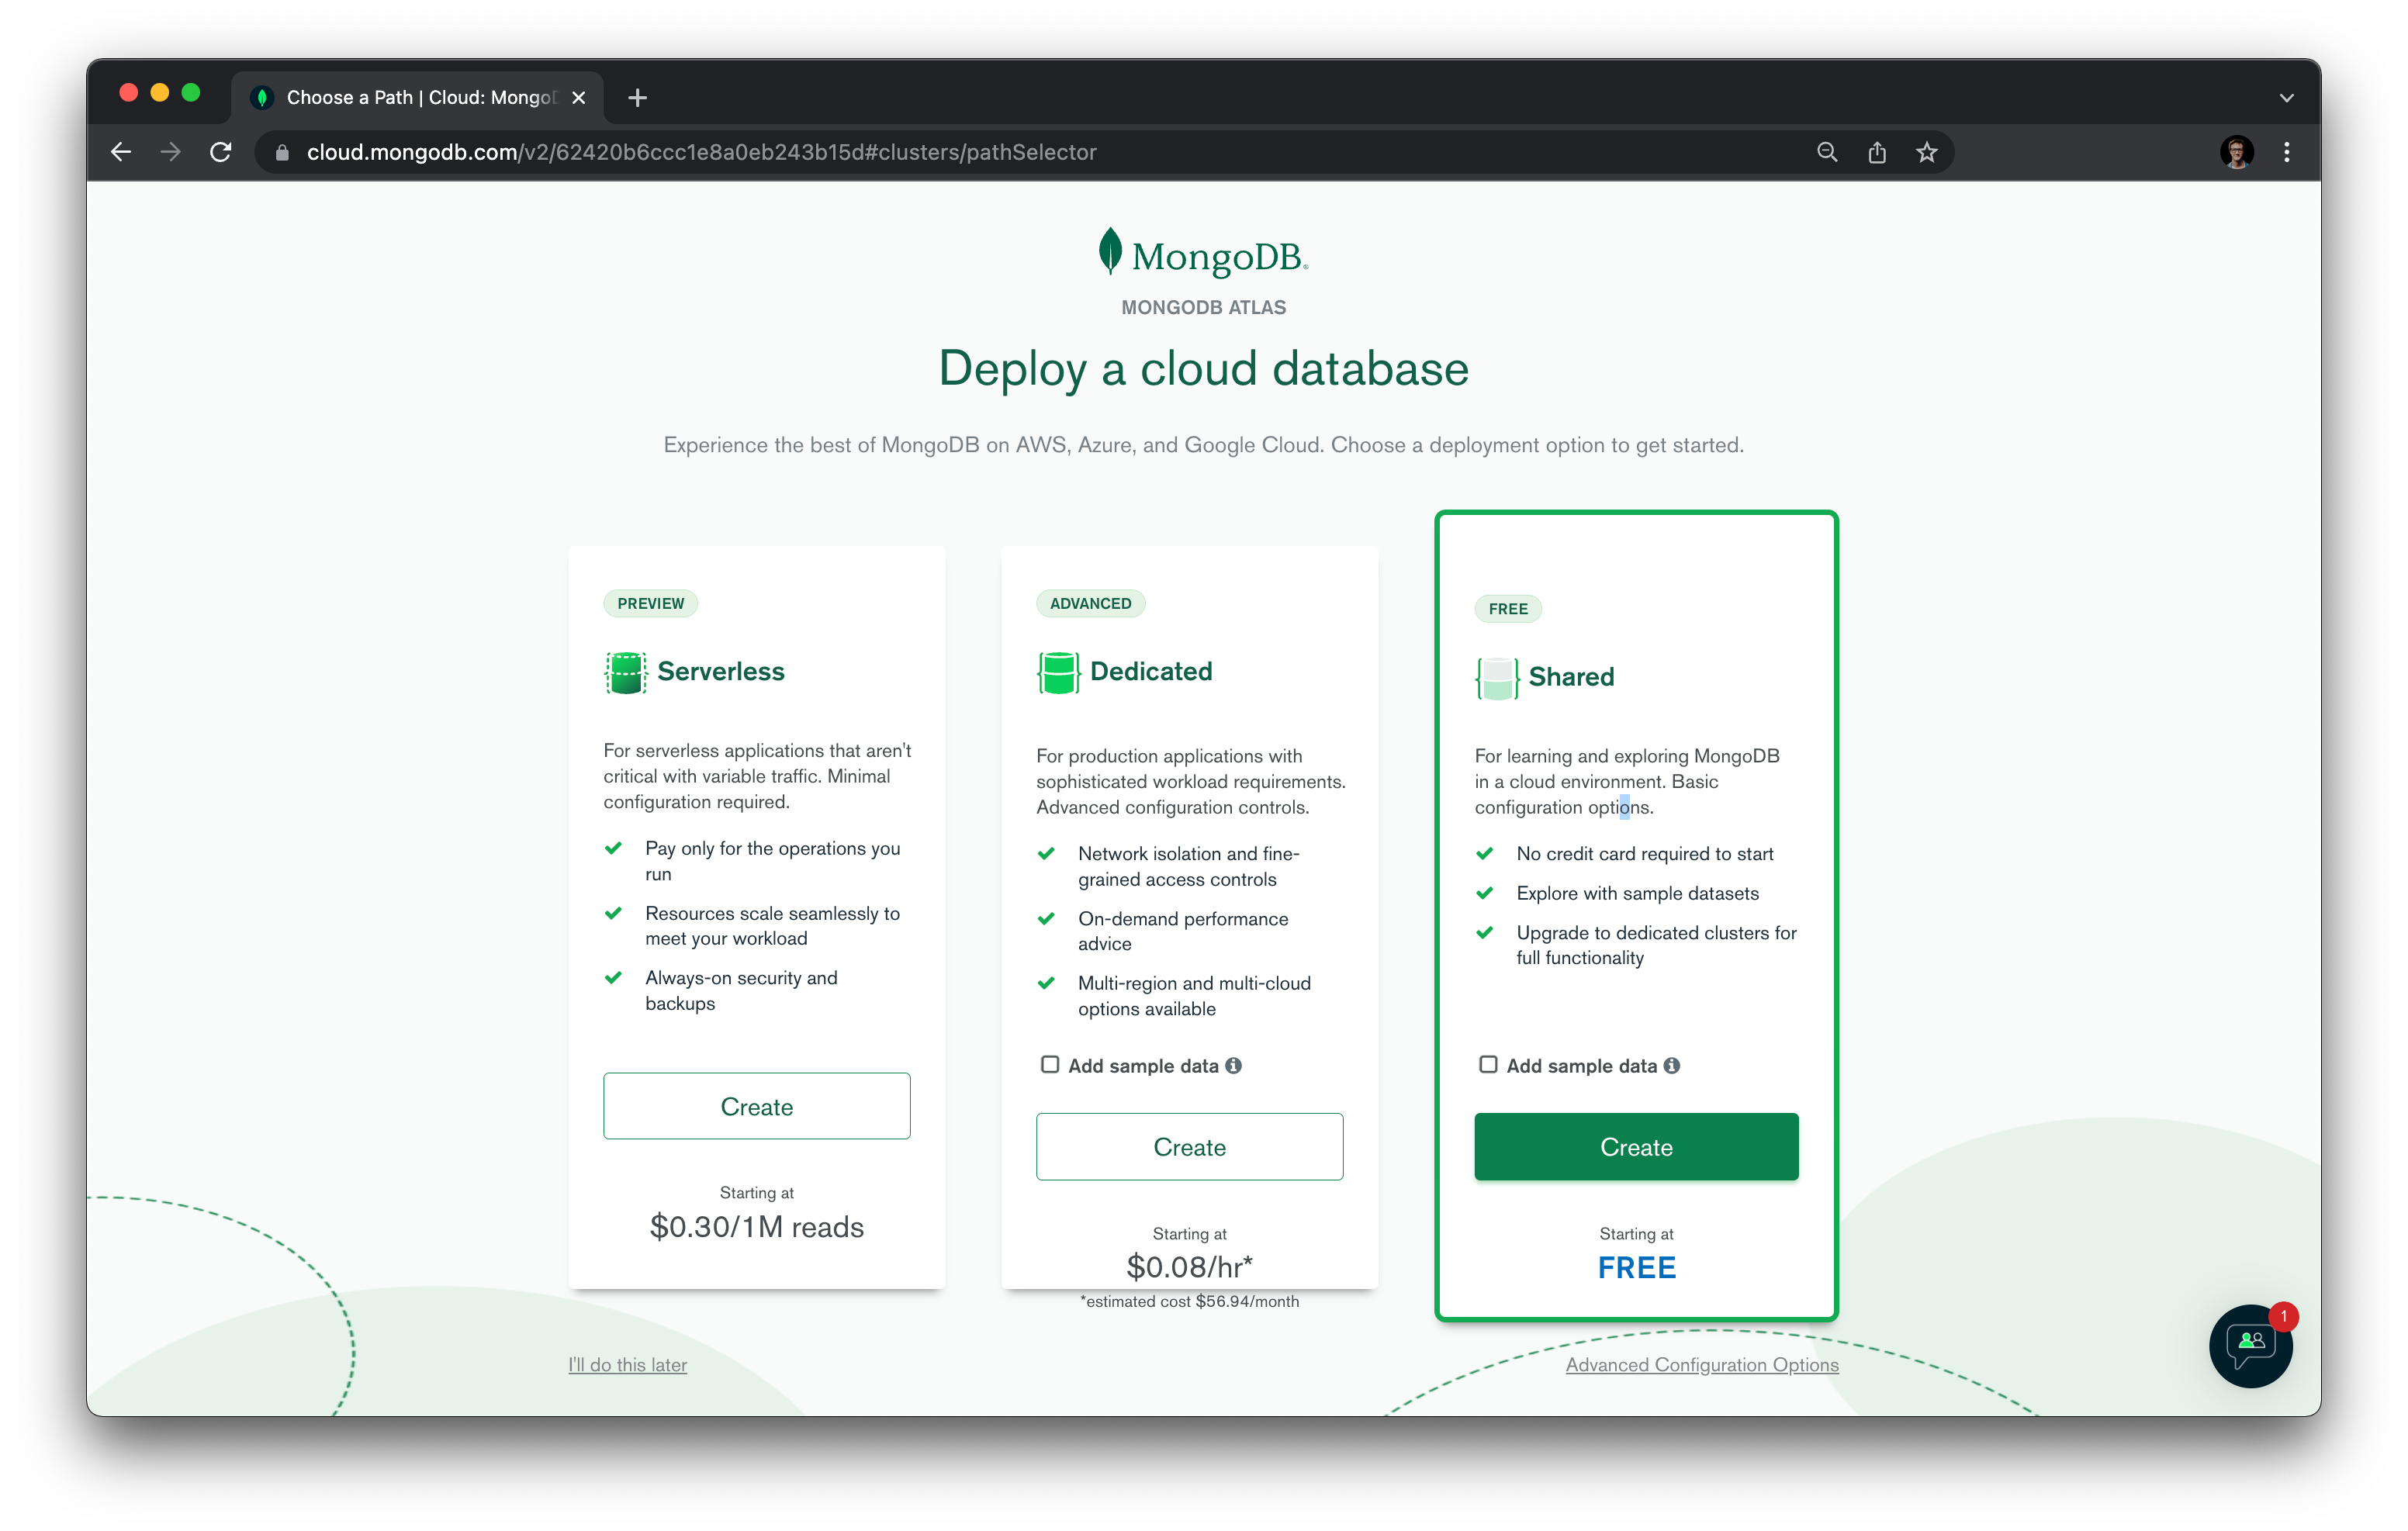
Task: Click info icon beside Dedicated sample data
Action: click(x=1234, y=1066)
